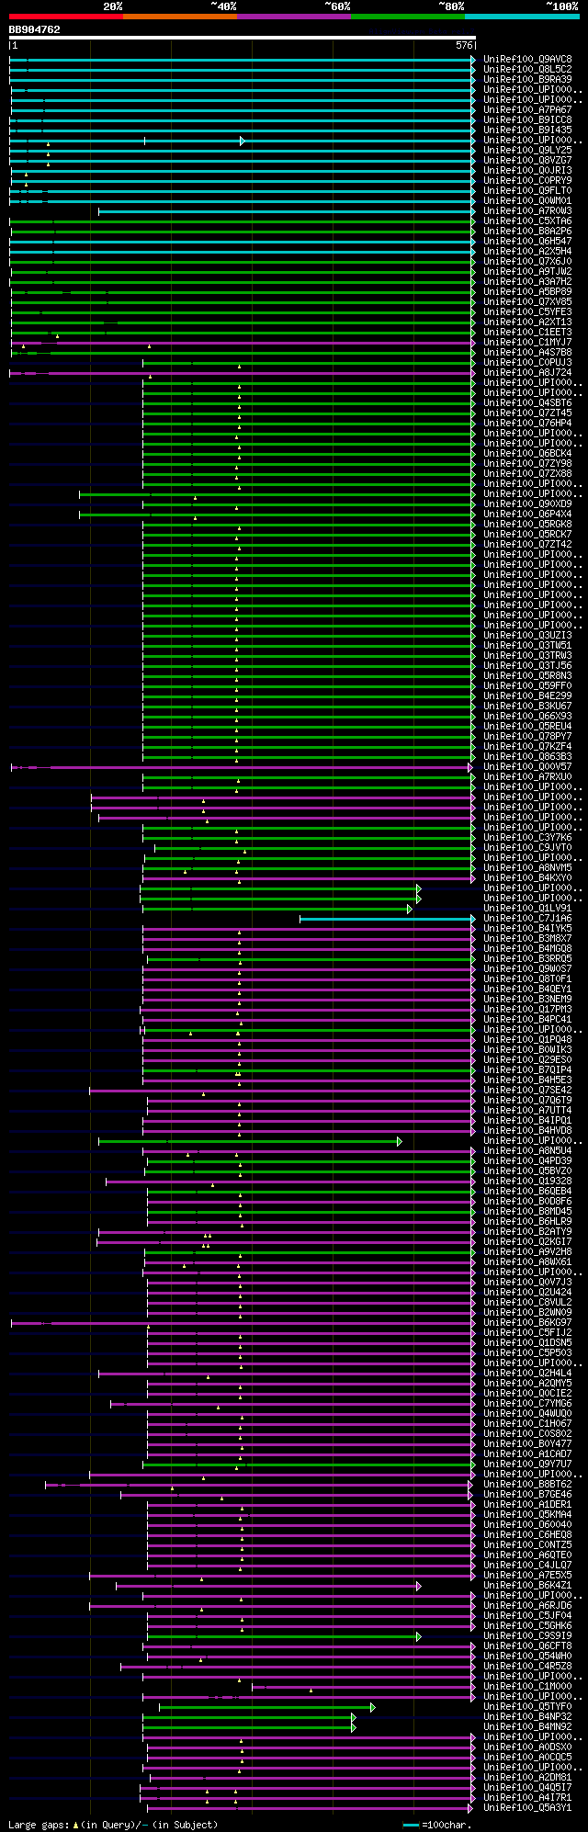Click label UniRef100_C1MYJ7
This screenshot has width=588, height=1832.
(527, 342)
